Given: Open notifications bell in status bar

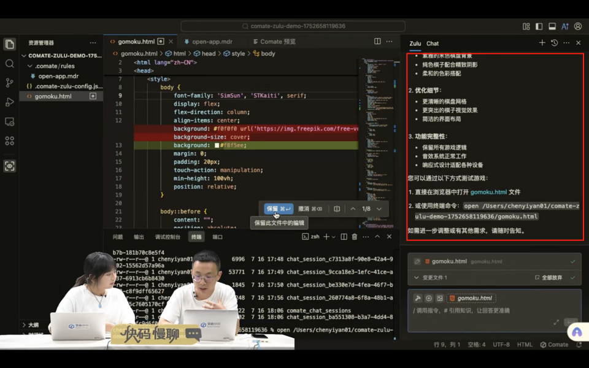Looking at the screenshot, I should (579, 344).
